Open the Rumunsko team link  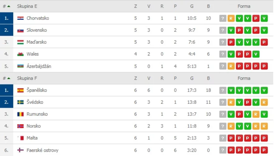(x=37, y=114)
